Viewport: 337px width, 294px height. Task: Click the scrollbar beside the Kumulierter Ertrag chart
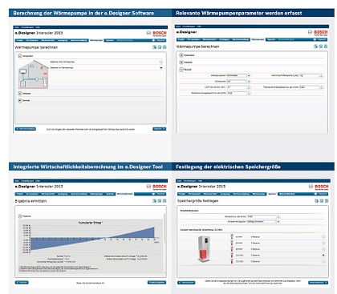pyautogui.click(x=164, y=243)
